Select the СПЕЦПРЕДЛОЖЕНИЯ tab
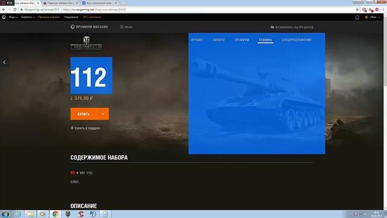The width and height of the screenshot is (387, 218). [296, 40]
